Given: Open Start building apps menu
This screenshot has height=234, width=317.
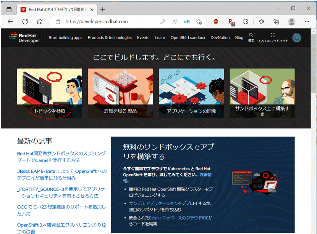Looking at the screenshot, I should click(65, 38).
